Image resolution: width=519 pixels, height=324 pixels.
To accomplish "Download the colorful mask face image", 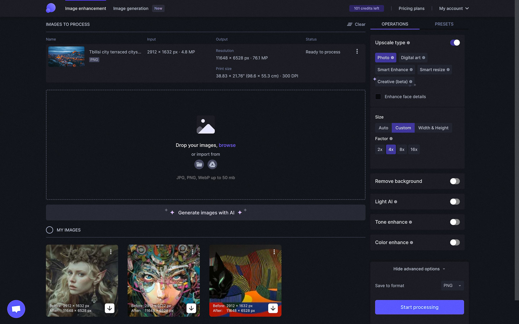I will [x=191, y=308].
